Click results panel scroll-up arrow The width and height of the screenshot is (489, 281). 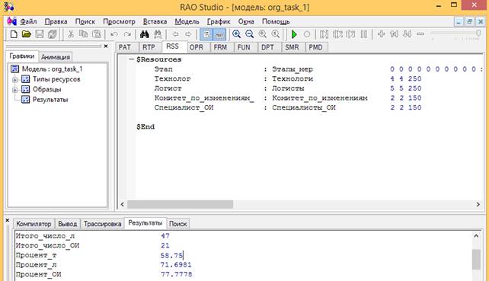click(x=476, y=236)
